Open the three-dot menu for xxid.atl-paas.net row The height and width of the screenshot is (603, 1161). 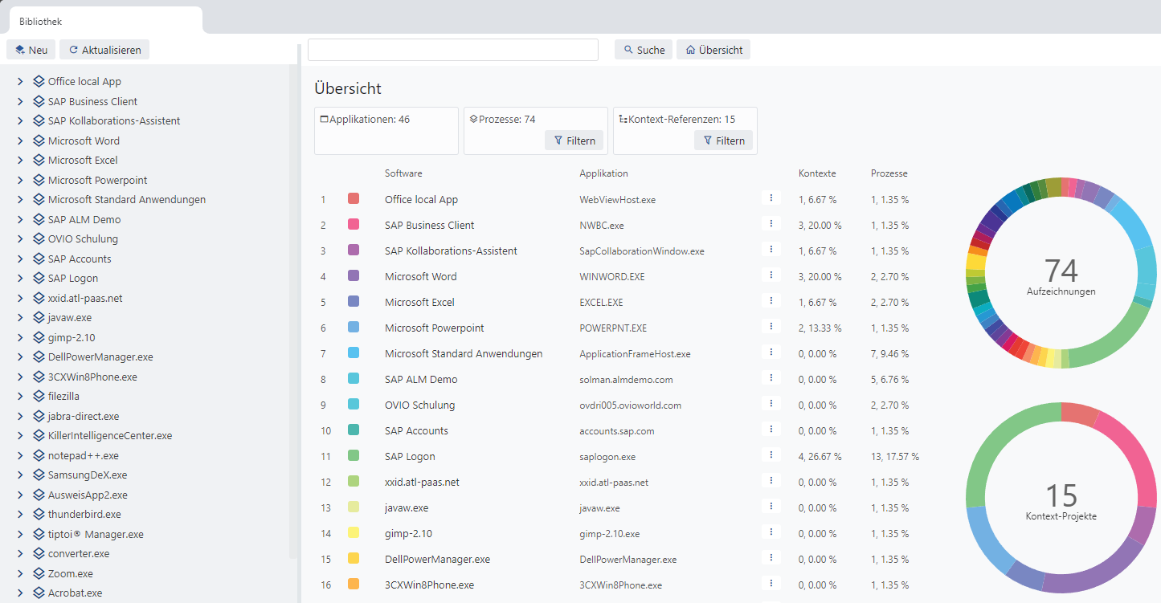[x=771, y=480]
